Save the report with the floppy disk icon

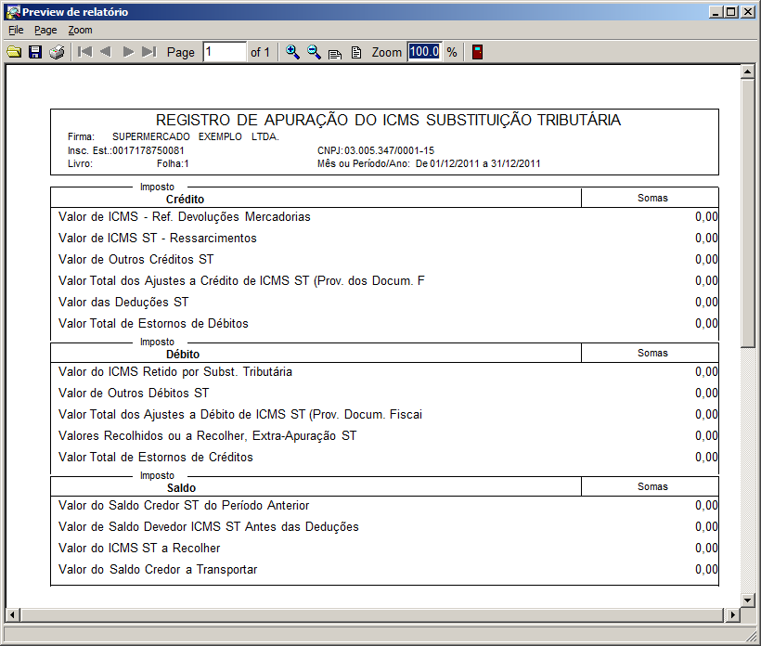pos(35,52)
